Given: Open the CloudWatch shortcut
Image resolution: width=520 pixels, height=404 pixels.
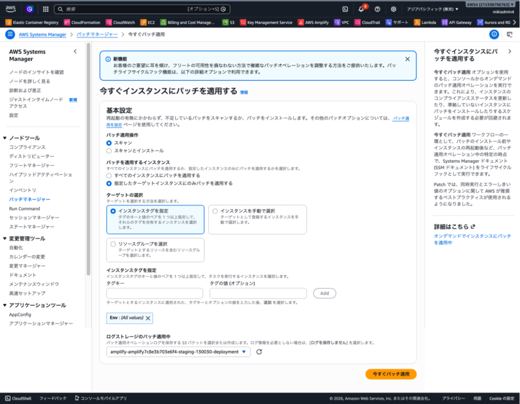Looking at the screenshot, I should coord(120,22).
